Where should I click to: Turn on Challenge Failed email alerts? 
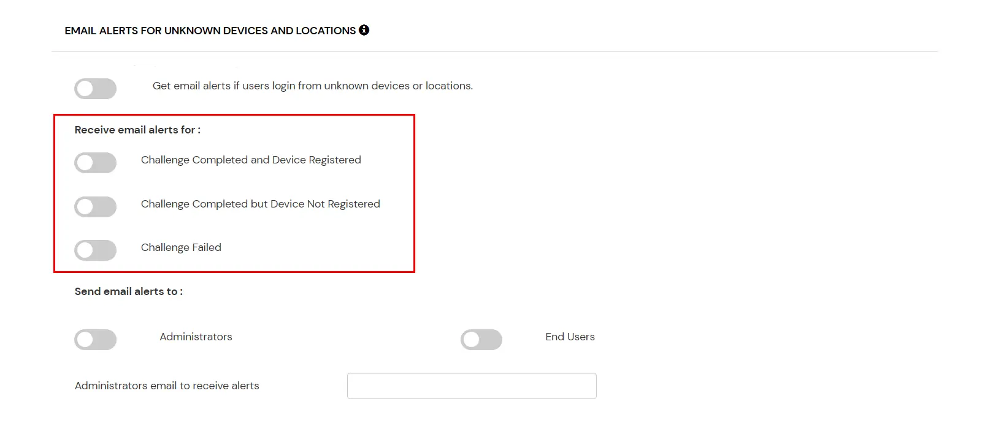(95, 250)
